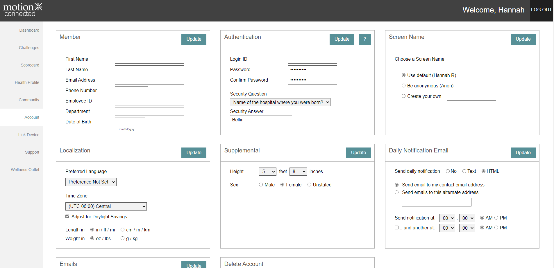Click the Motion Connected logo
Image resolution: width=554 pixels, height=268 pixels.
pos(23,10)
